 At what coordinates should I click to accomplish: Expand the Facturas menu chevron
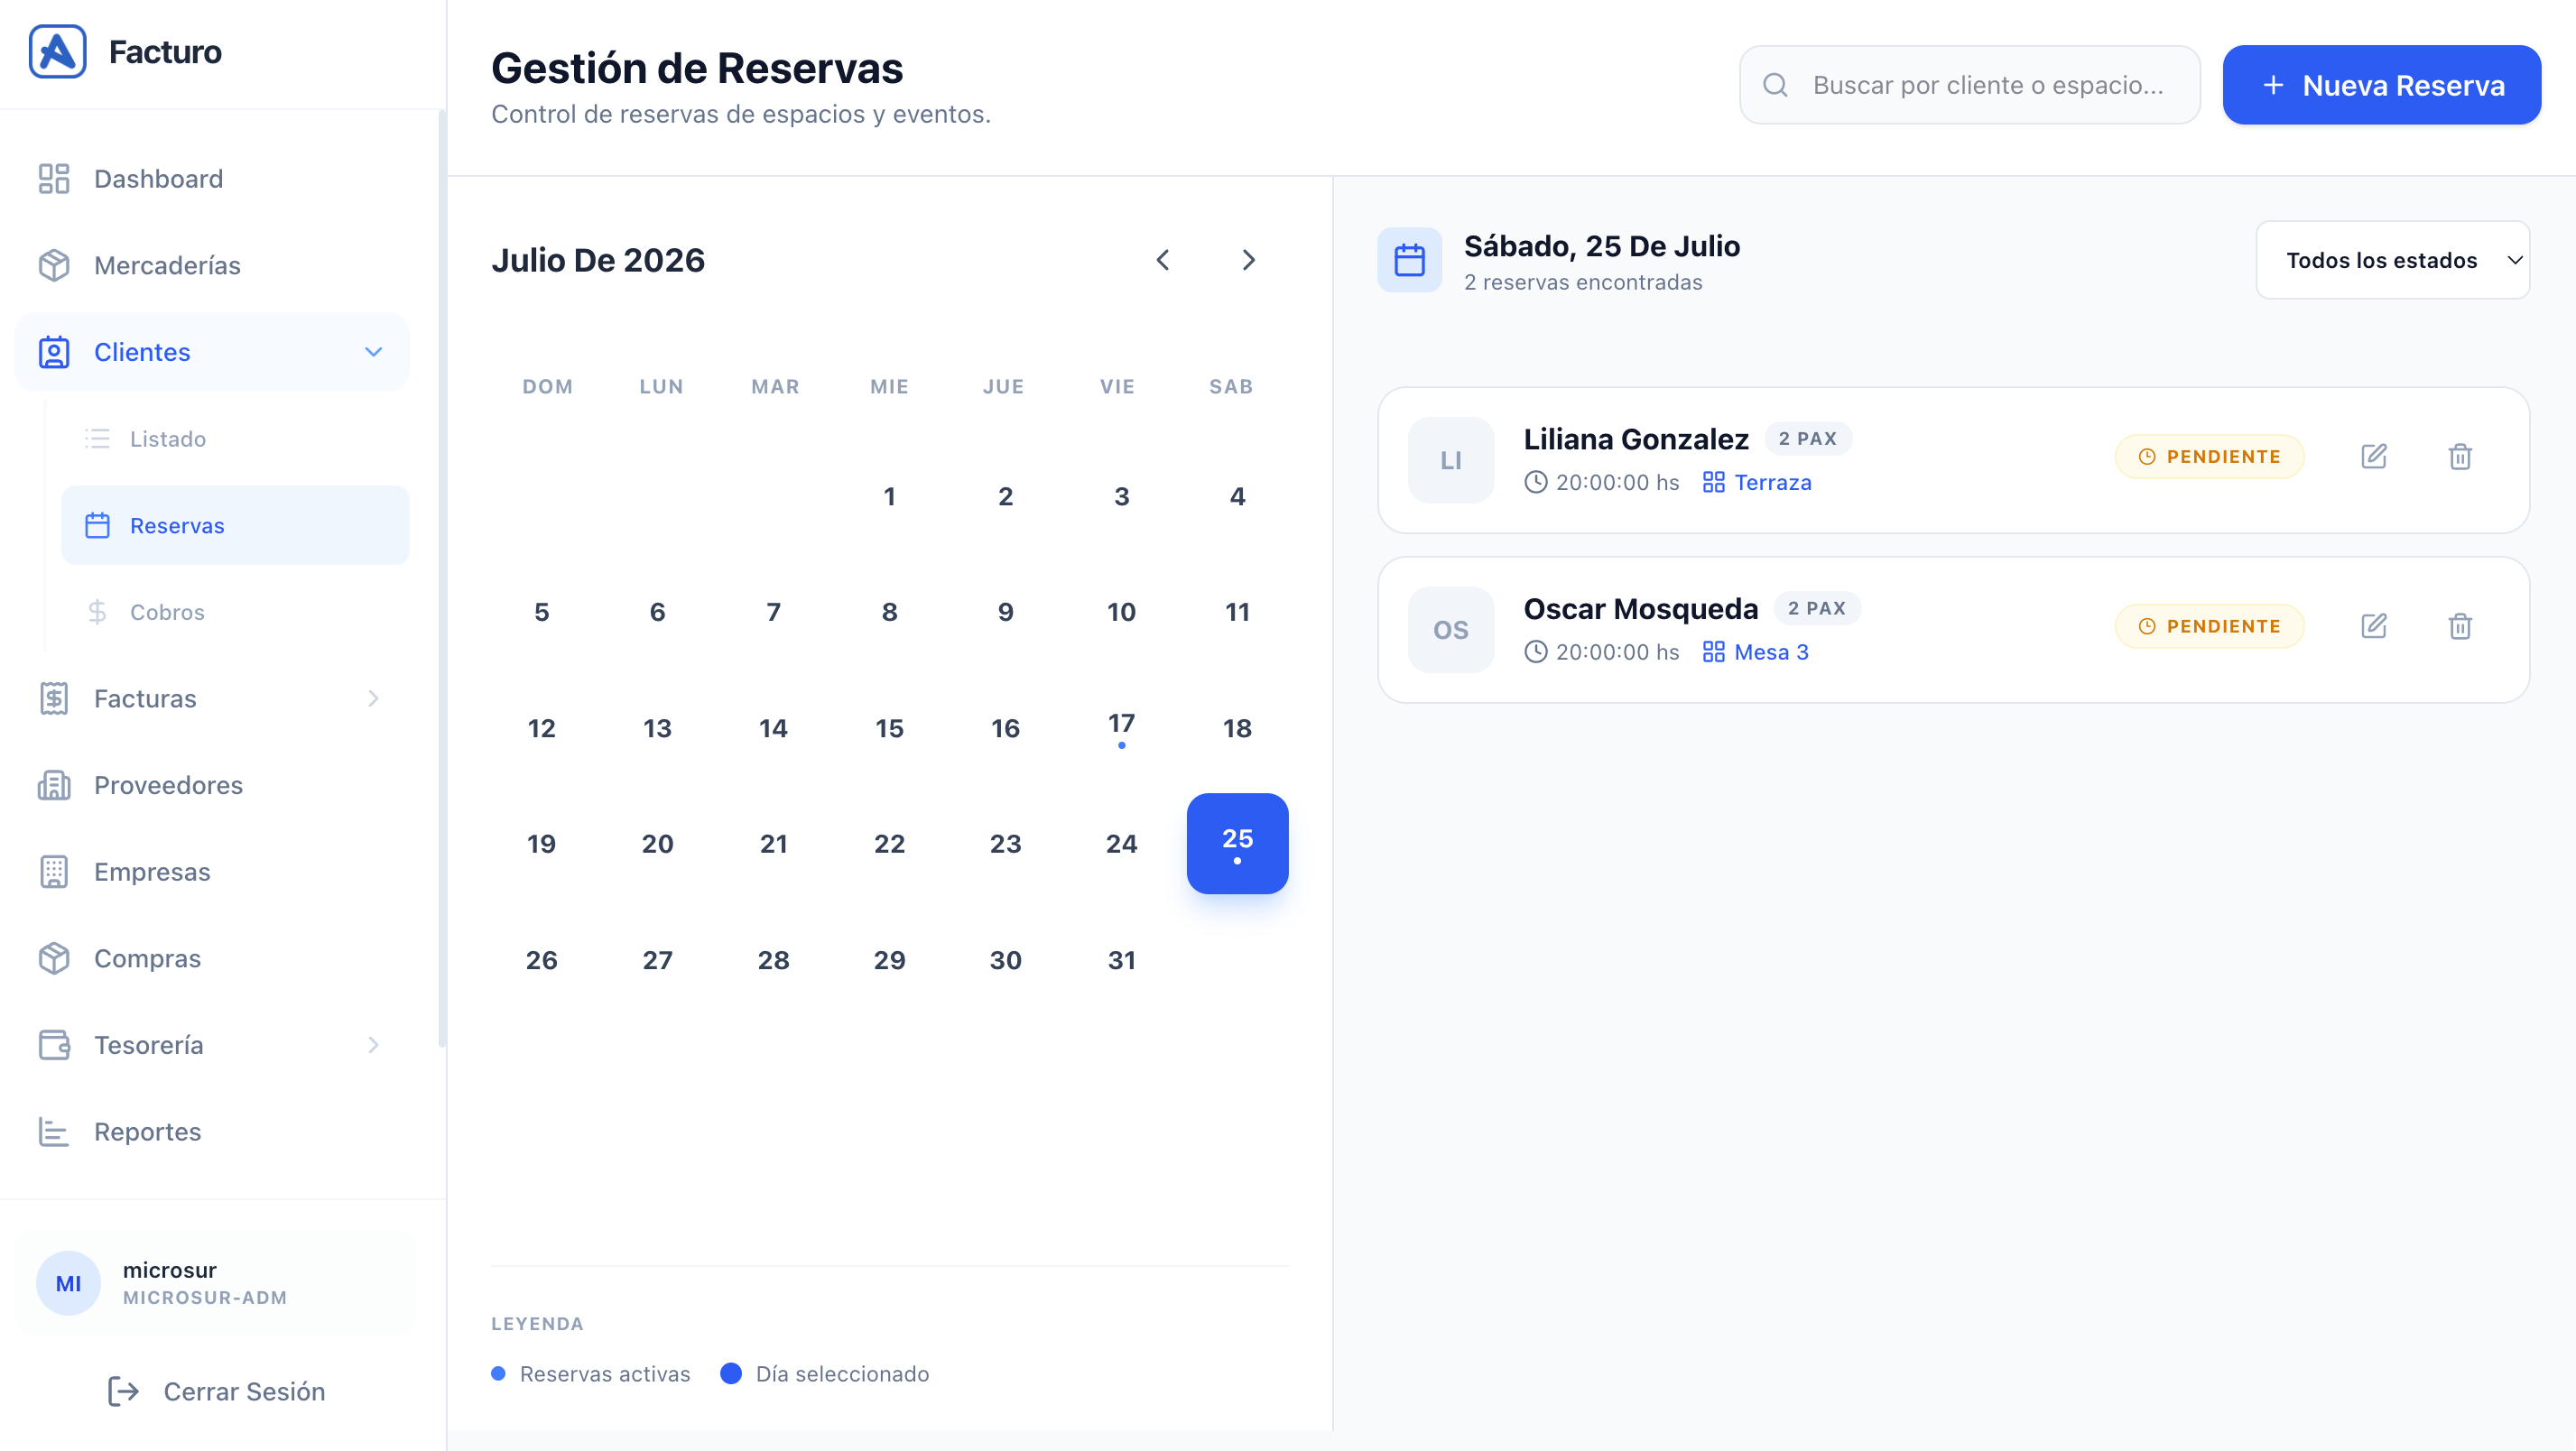(373, 699)
